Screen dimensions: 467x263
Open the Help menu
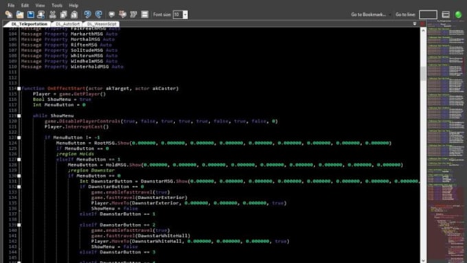(73, 5)
